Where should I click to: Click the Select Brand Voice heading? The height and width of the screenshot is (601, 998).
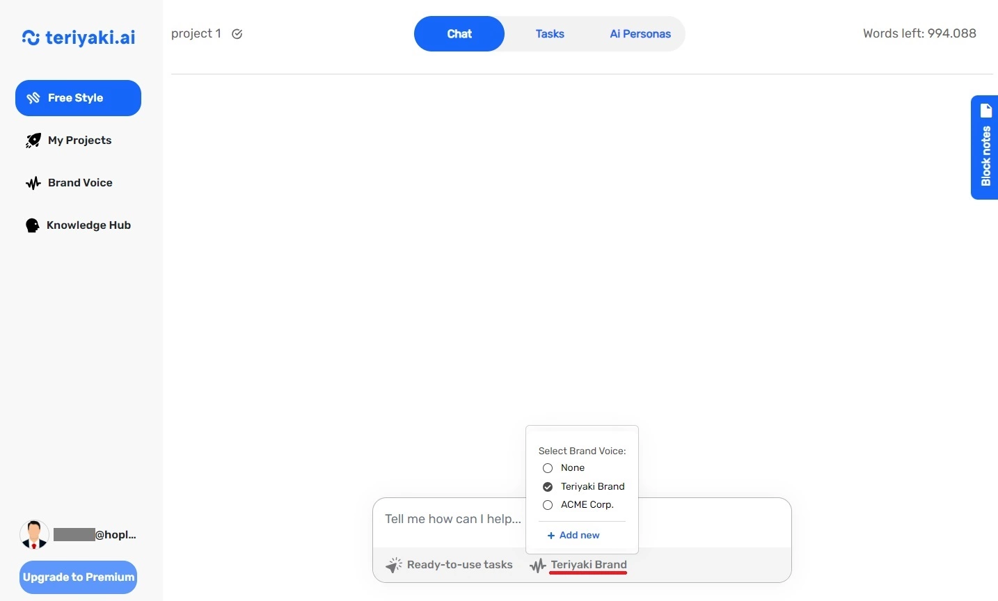[x=582, y=451]
